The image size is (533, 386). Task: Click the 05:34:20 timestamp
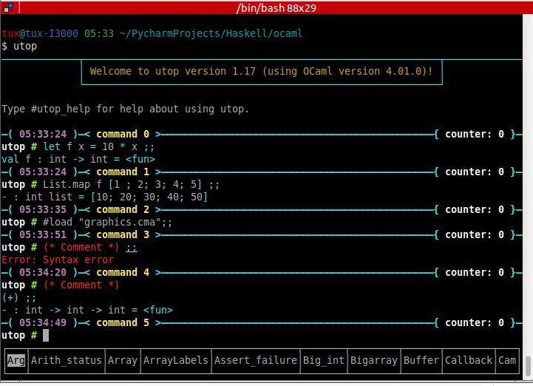[43, 273]
